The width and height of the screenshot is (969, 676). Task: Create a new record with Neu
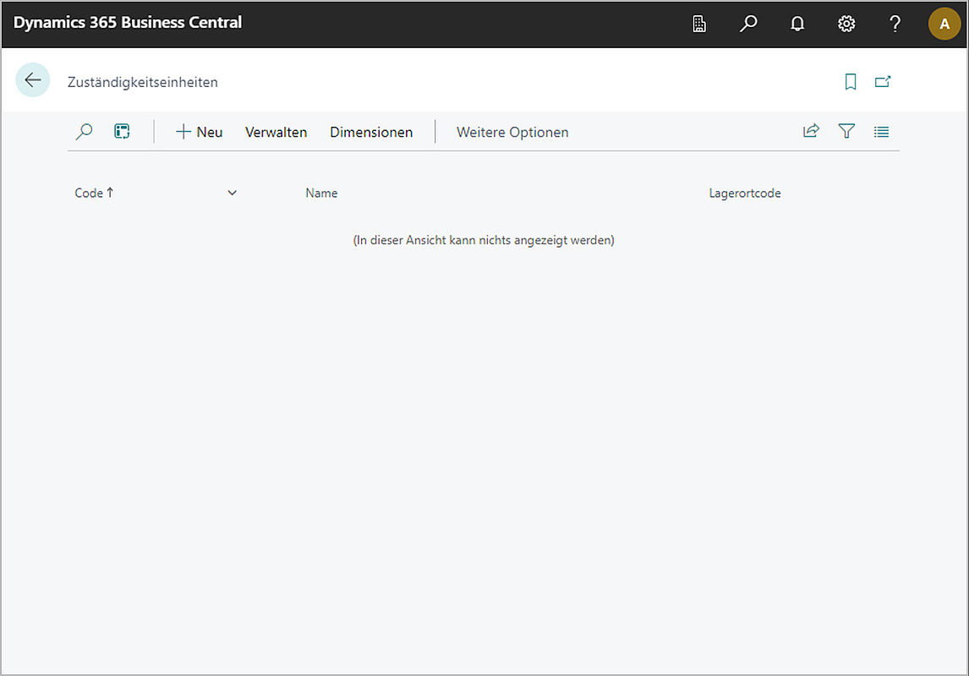[199, 132]
